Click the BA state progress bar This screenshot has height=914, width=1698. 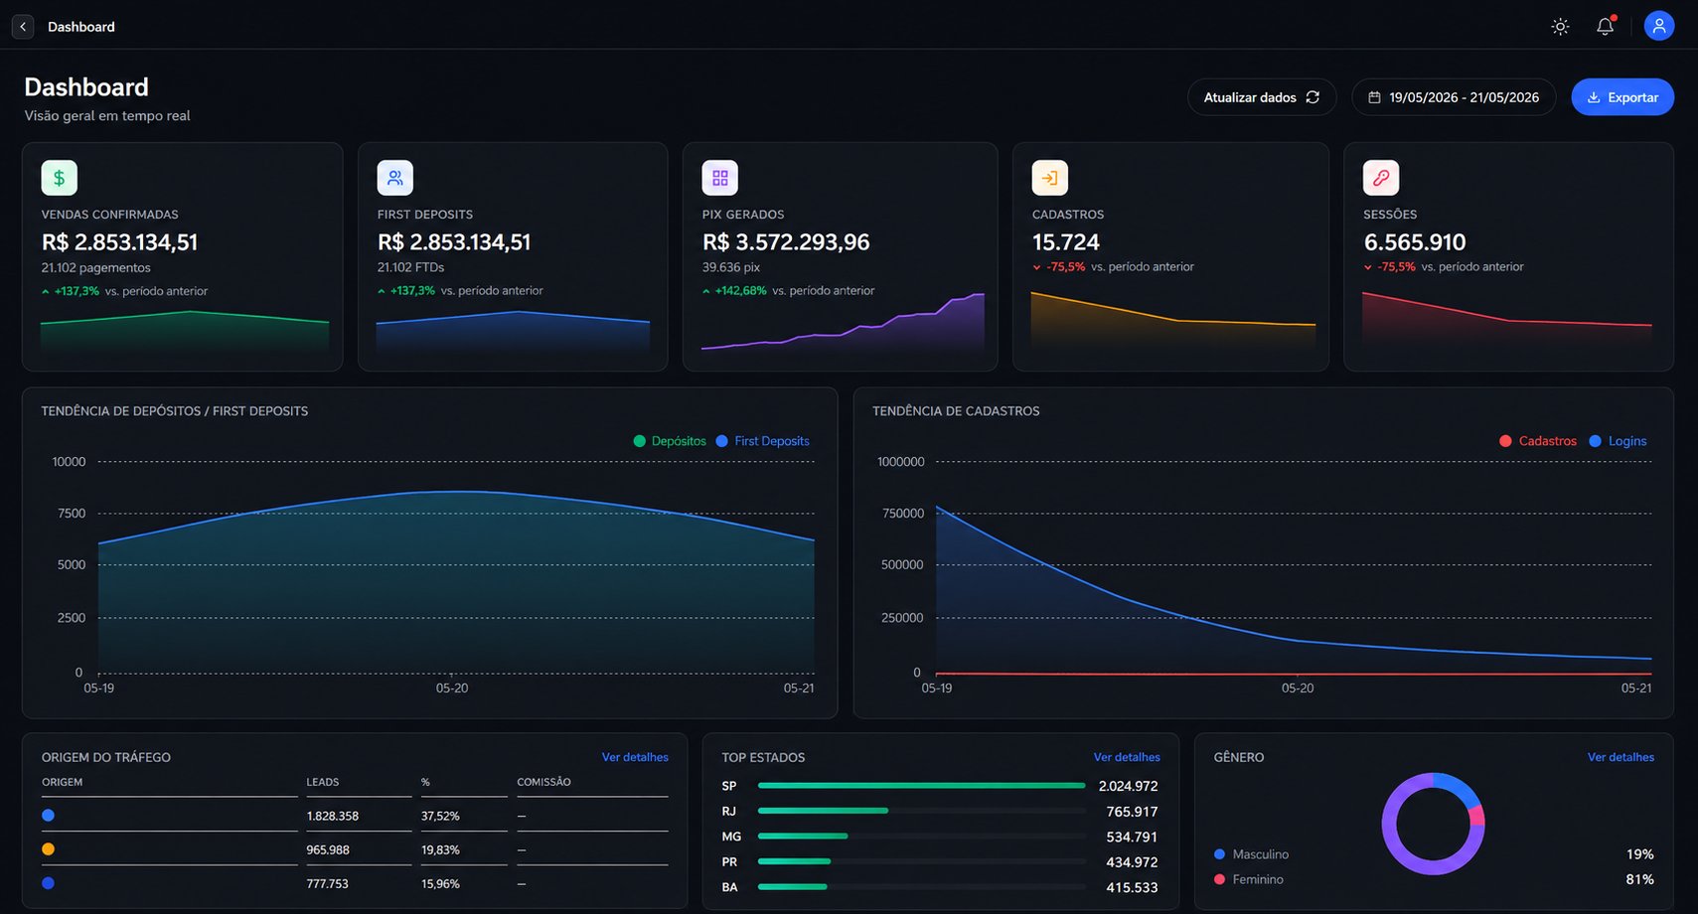(x=921, y=887)
